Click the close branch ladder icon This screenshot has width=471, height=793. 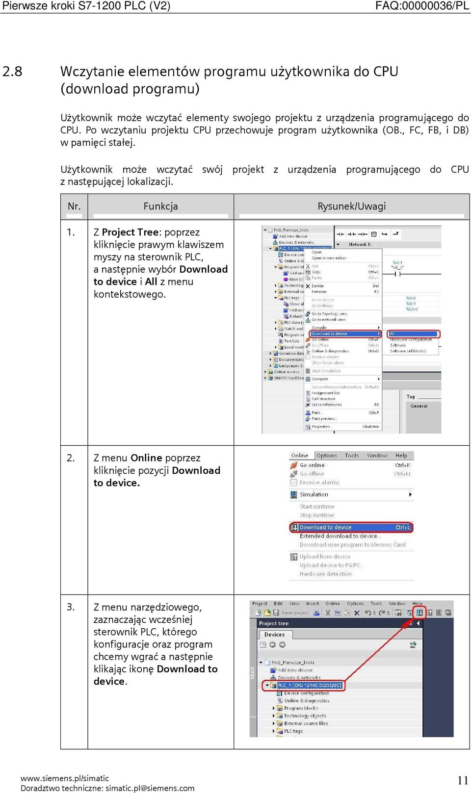pos(396,234)
